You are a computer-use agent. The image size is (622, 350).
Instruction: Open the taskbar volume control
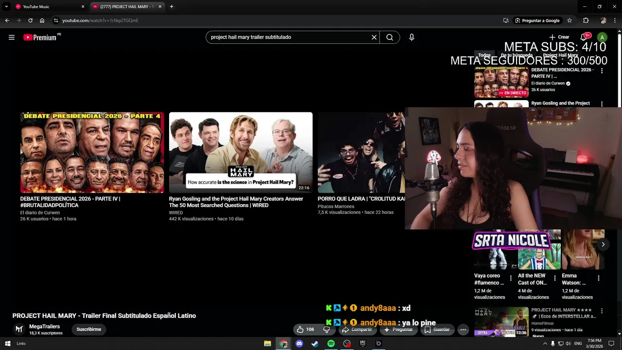click(568, 344)
